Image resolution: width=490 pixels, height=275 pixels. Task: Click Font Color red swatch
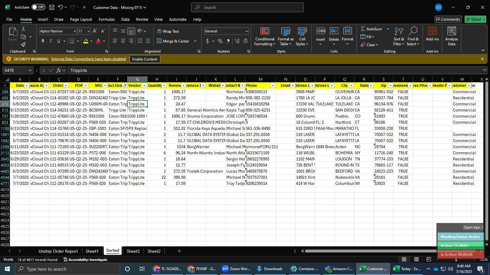(98, 41)
